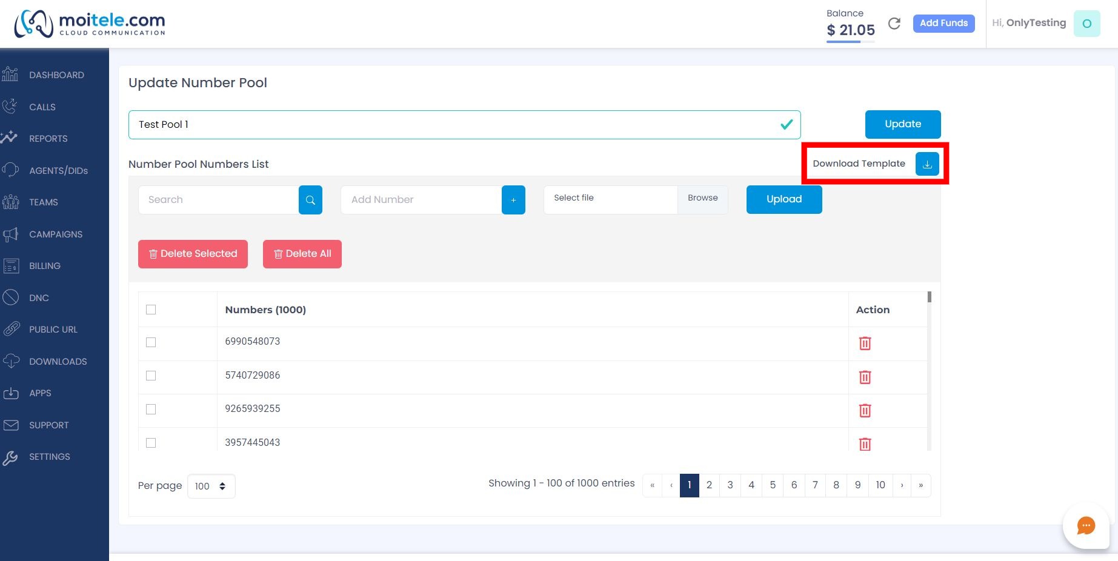Focus the Search input field
Screen dimensions: 1118x561
point(219,200)
